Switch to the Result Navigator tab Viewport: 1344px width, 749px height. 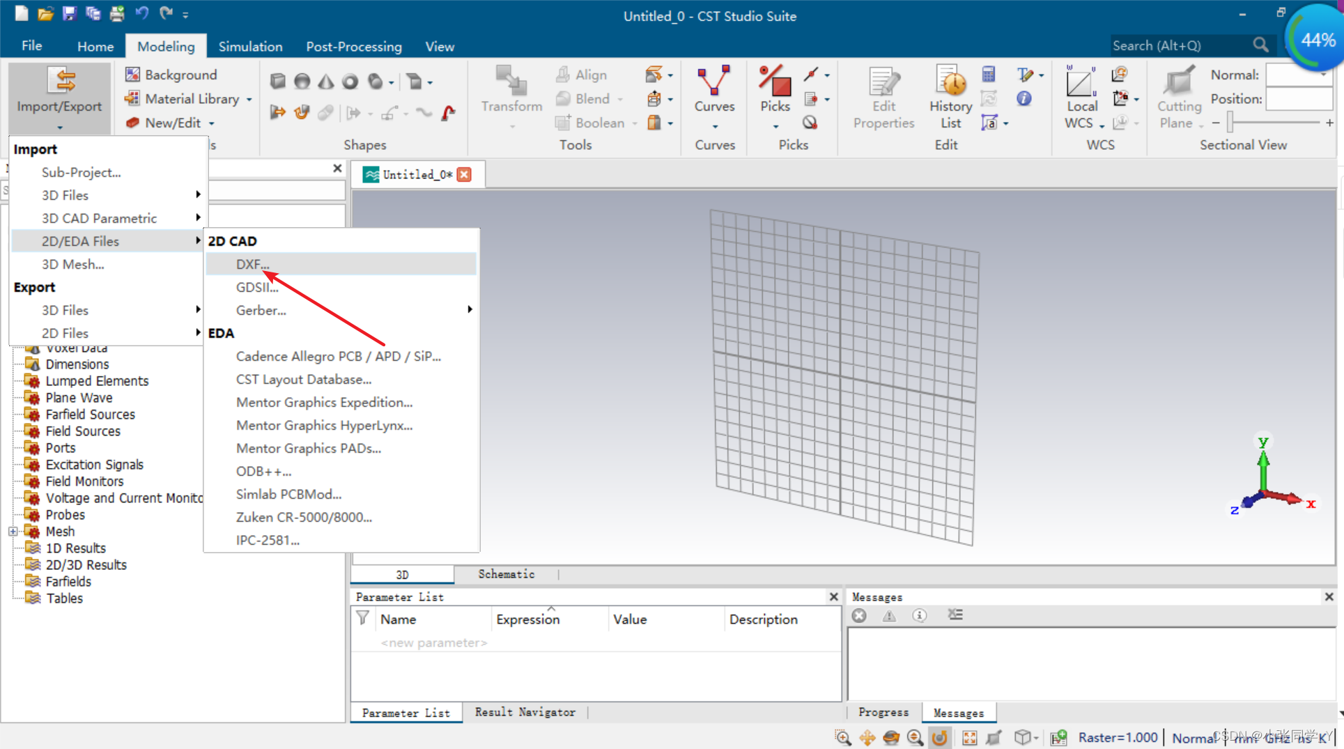525,712
